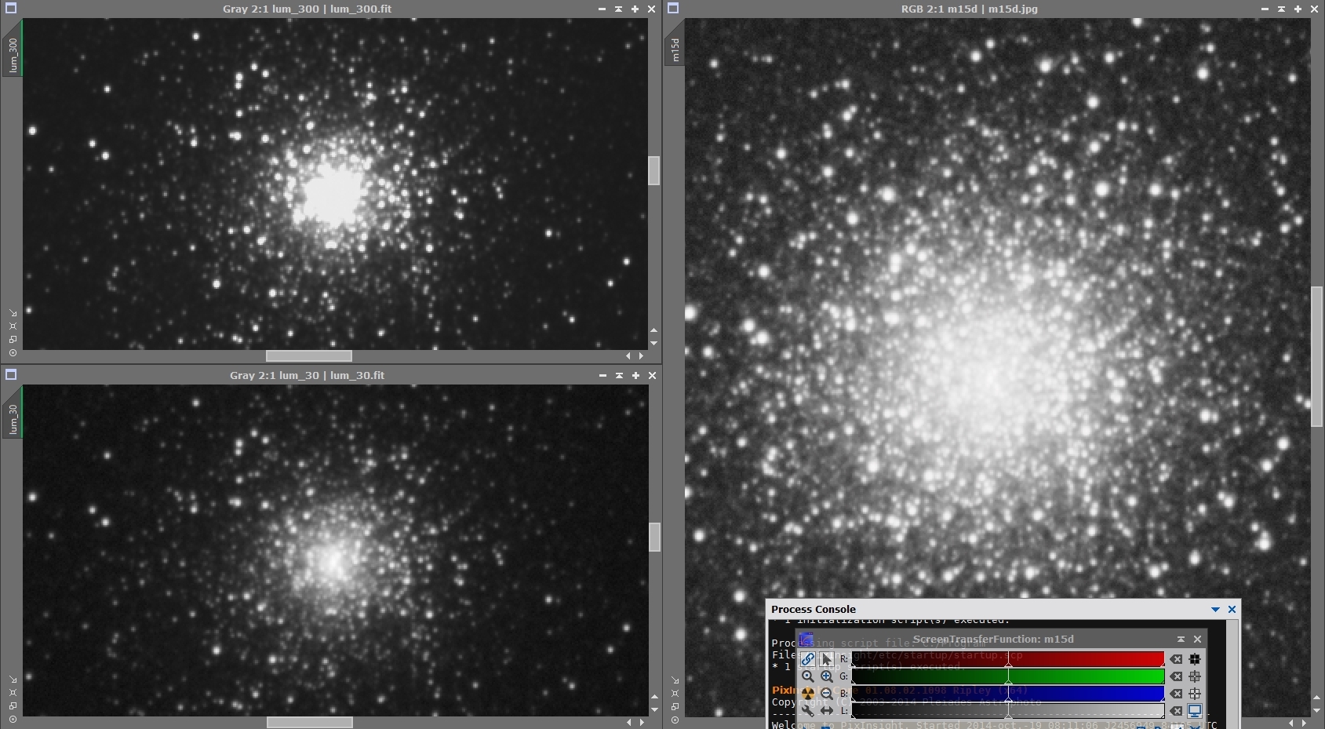Click the zoom in magnifier in ScreenTransferFunction
The height and width of the screenshot is (729, 1325).
(x=827, y=676)
